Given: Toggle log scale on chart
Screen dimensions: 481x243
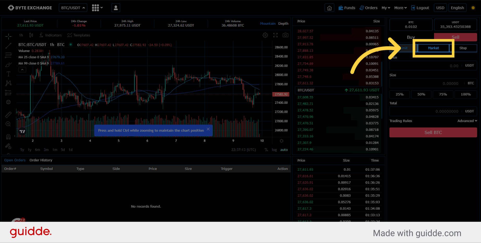Looking at the screenshot, I should coord(274,150).
